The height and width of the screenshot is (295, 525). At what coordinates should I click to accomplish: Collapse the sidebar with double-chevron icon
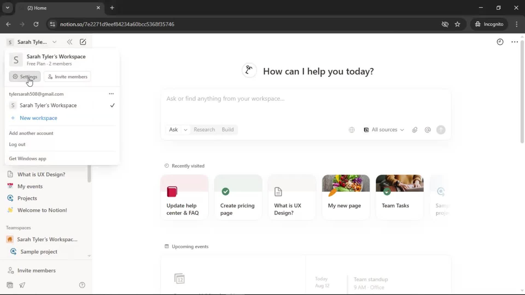click(x=69, y=42)
